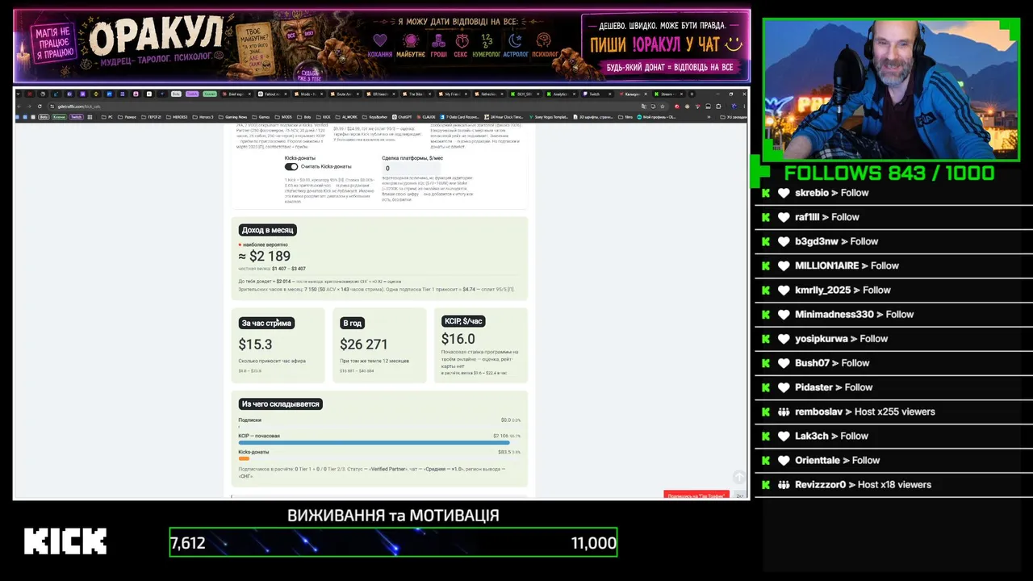Click the host icon beside remboslav
Image resolution: width=1033 pixels, height=581 pixels.
pos(784,412)
